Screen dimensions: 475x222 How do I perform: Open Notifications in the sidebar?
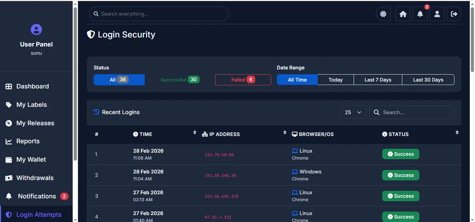(36, 196)
